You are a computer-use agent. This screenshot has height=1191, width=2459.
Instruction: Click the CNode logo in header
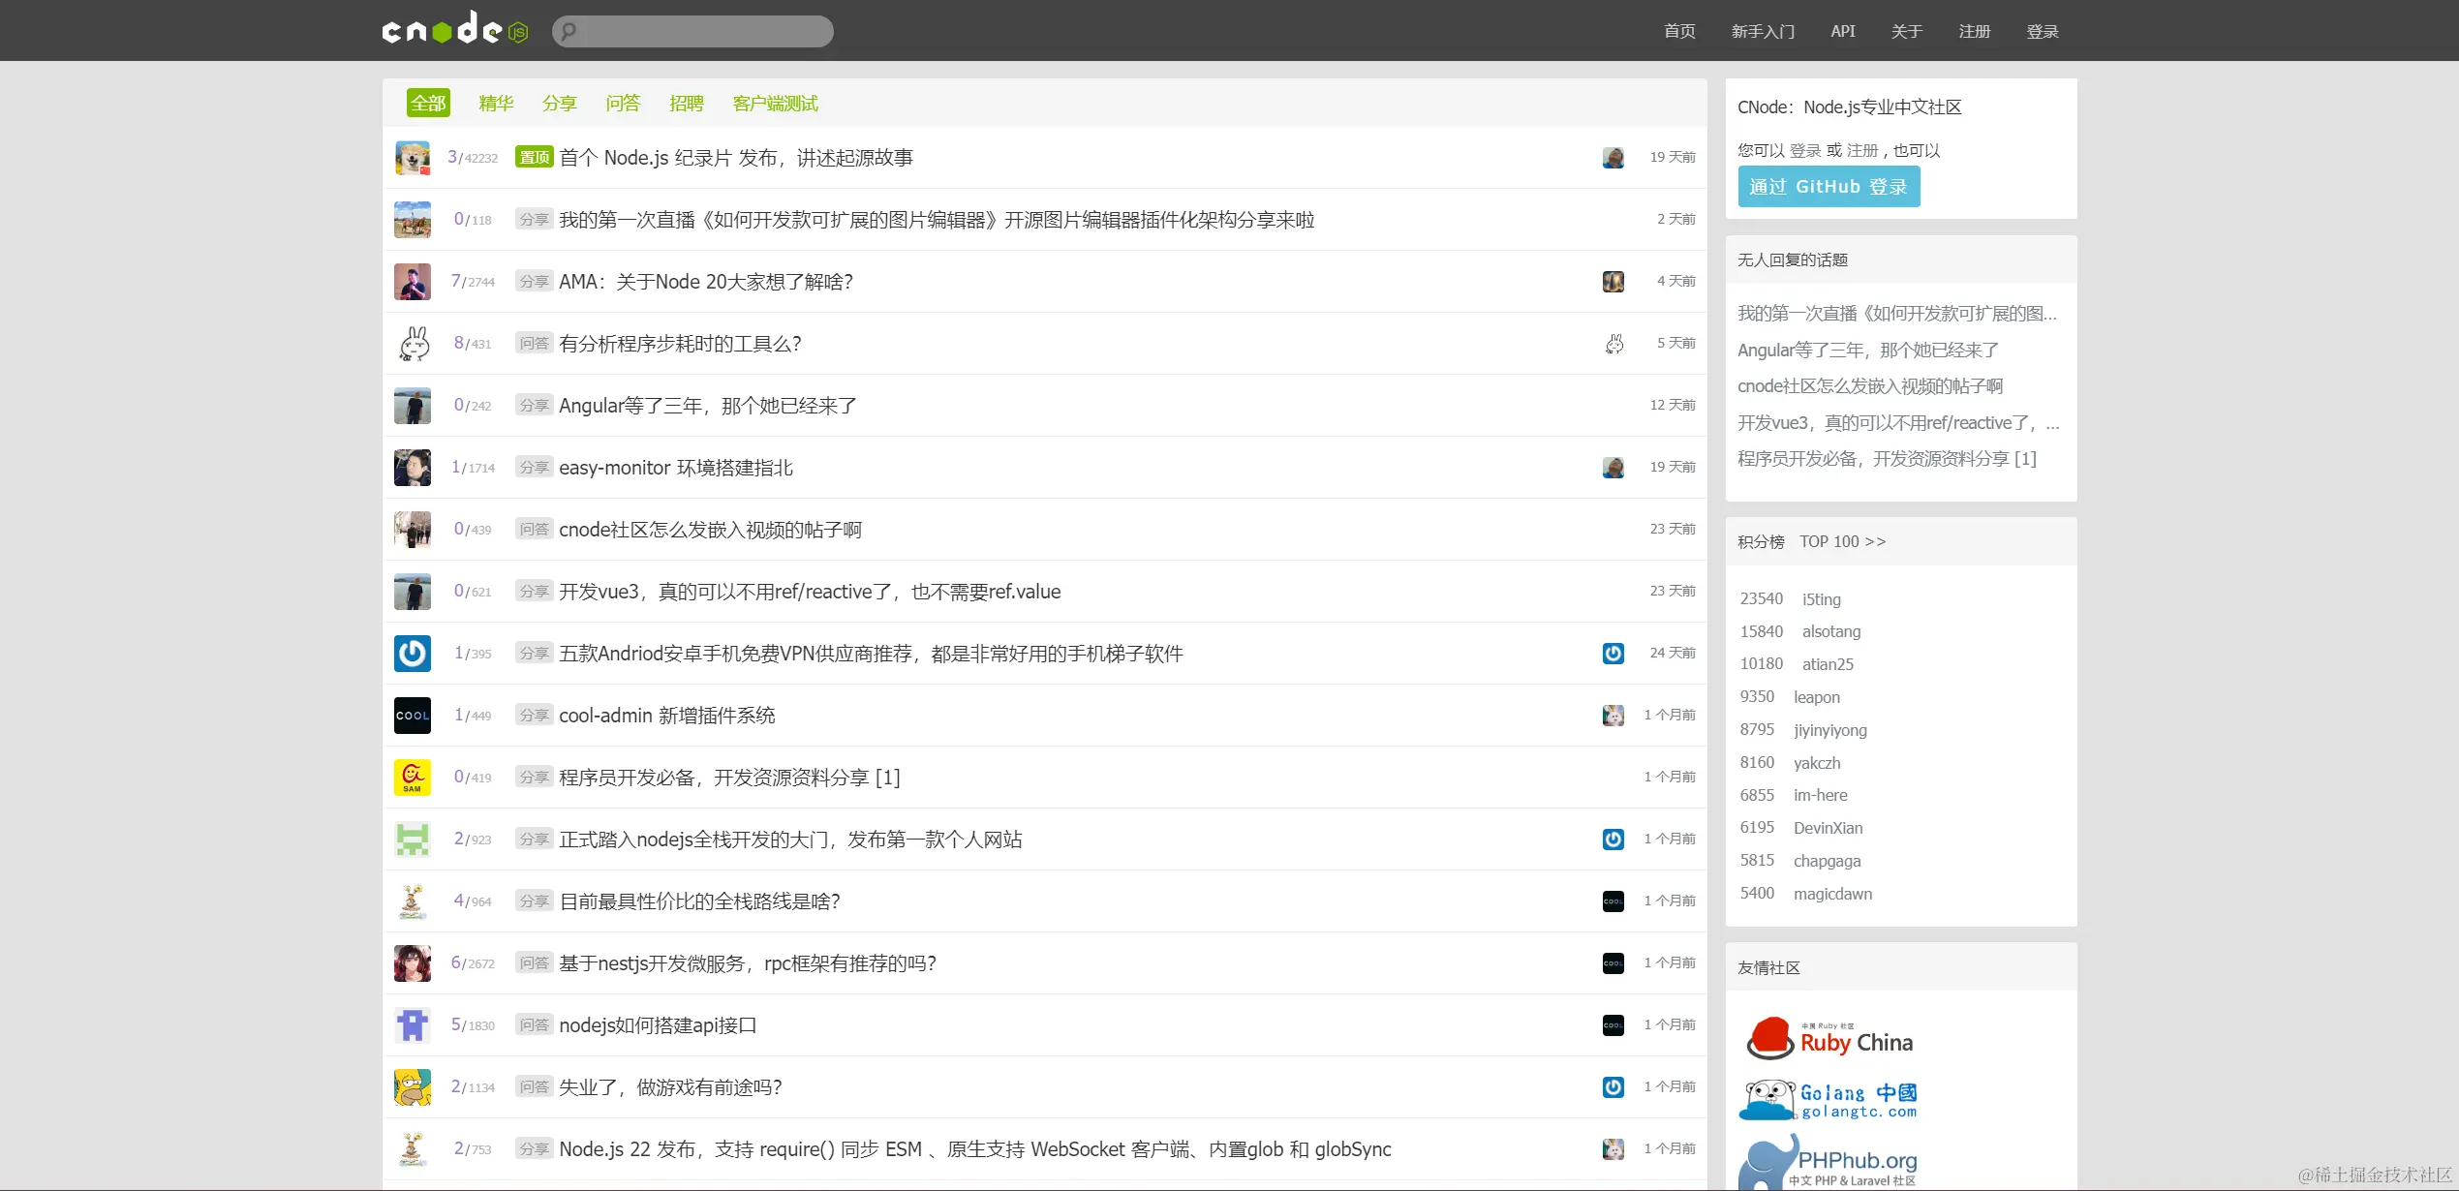[x=454, y=30]
